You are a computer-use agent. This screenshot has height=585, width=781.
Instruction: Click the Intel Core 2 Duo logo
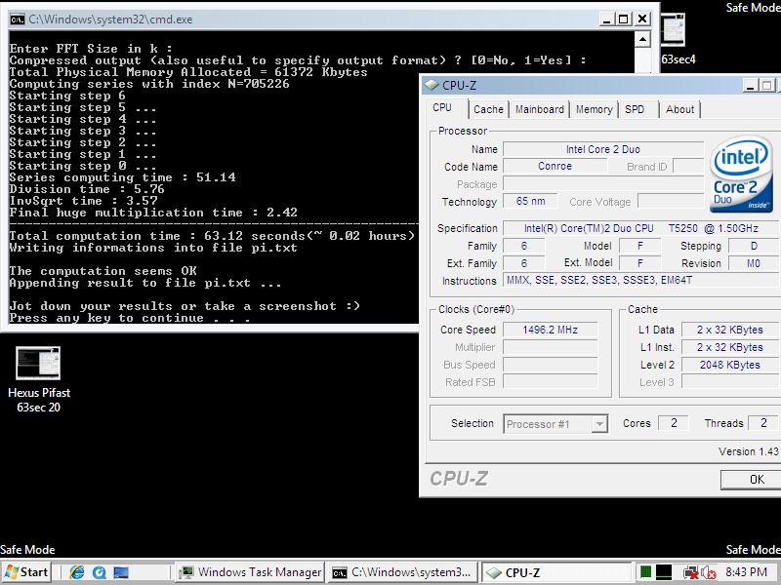[741, 174]
